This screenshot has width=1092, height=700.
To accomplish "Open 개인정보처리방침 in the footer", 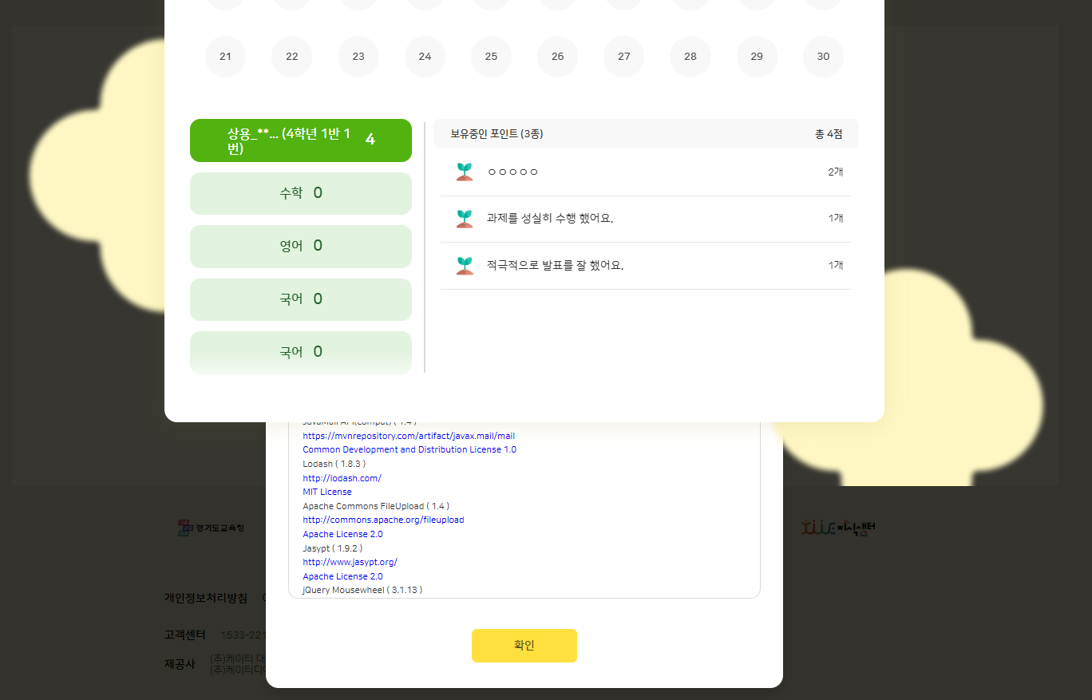I will (206, 598).
